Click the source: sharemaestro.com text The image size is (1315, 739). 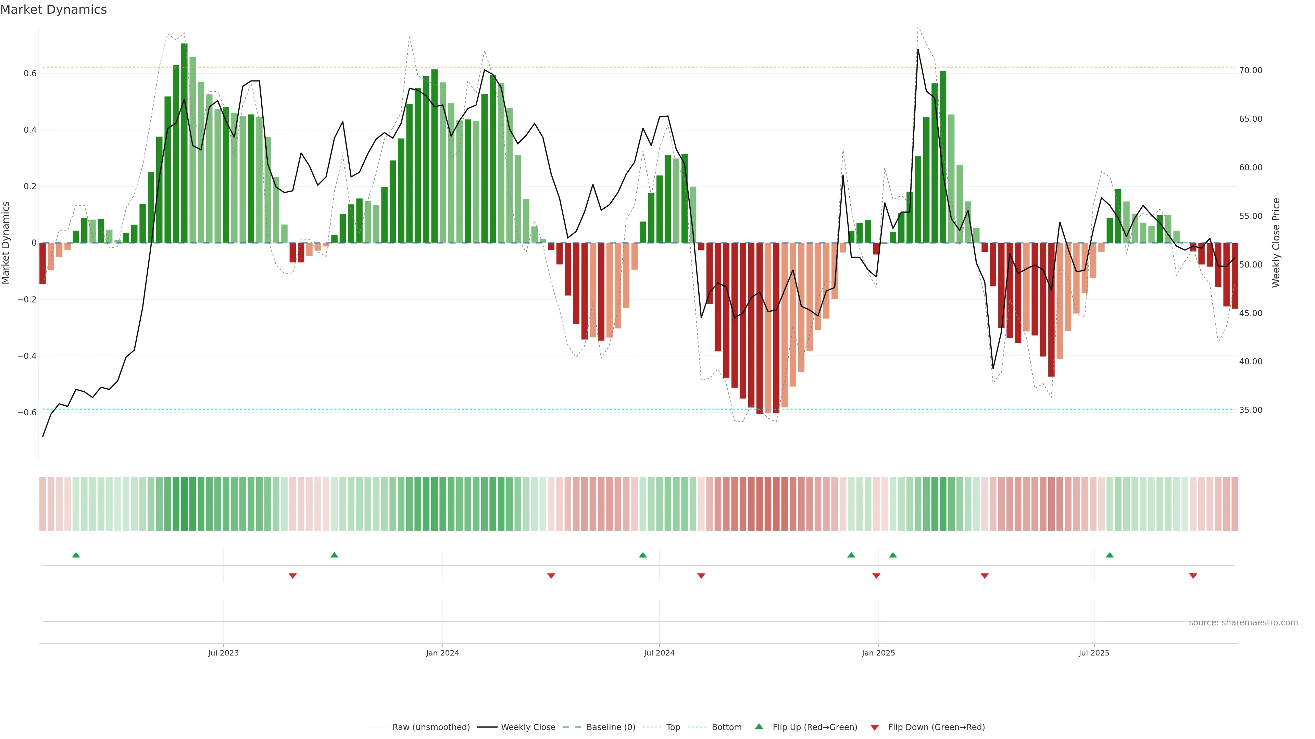pos(1243,623)
